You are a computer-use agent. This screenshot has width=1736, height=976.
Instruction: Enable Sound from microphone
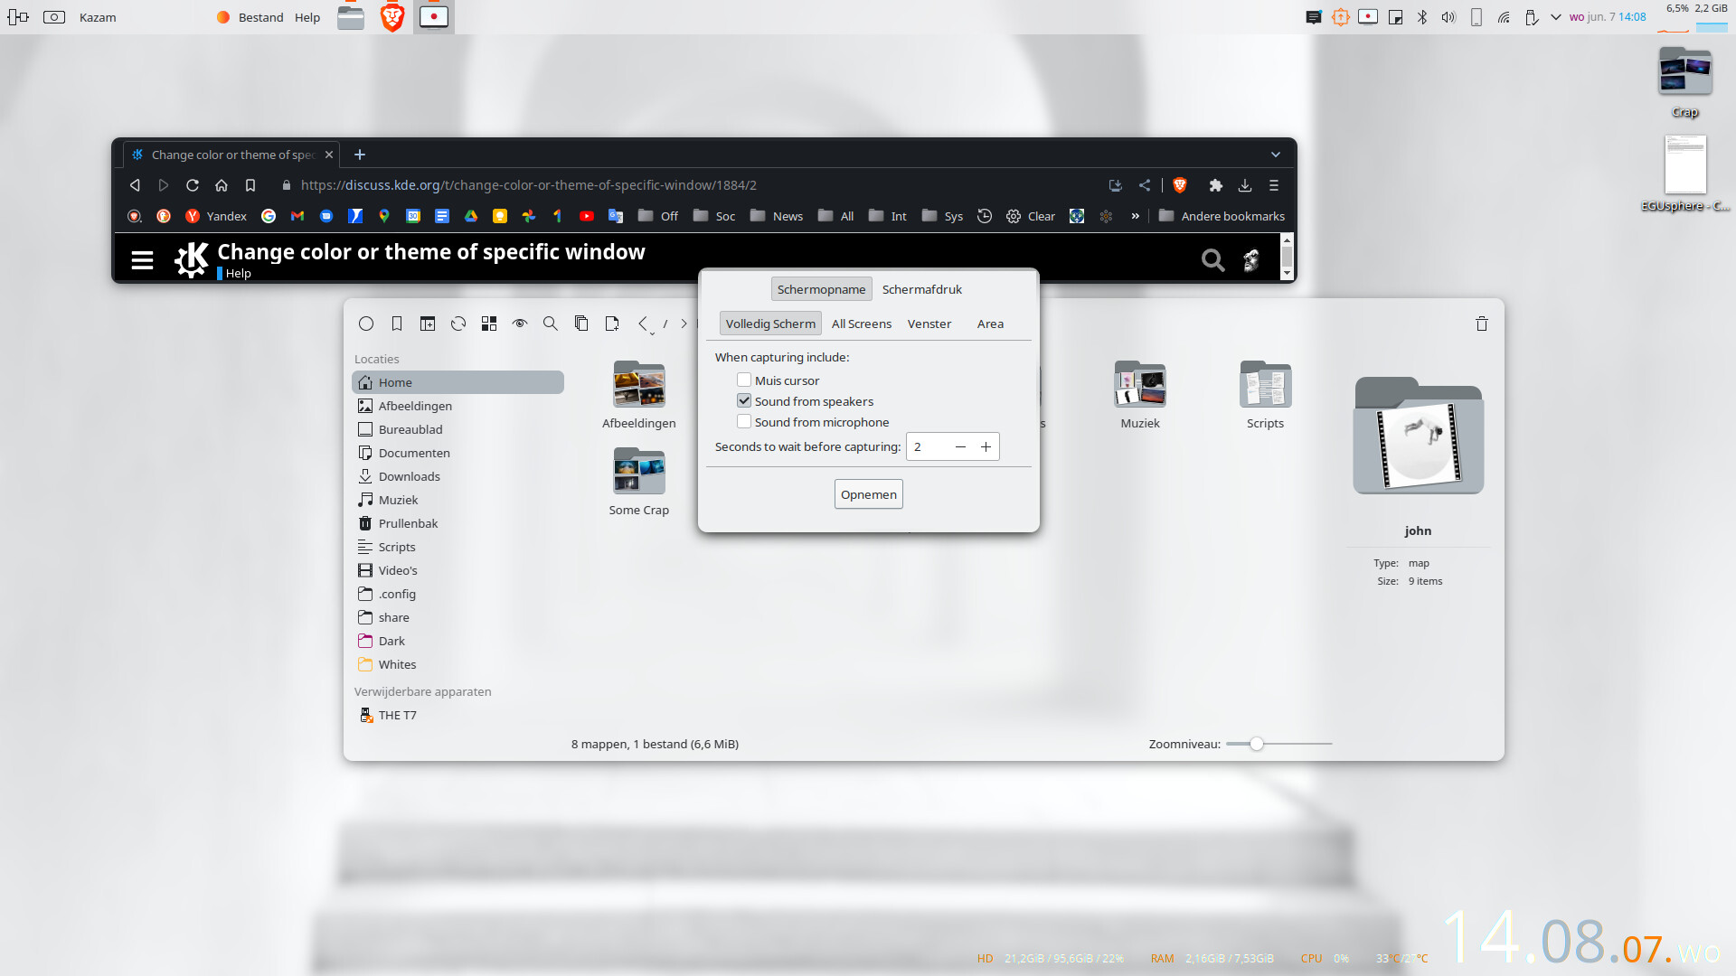click(744, 422)
